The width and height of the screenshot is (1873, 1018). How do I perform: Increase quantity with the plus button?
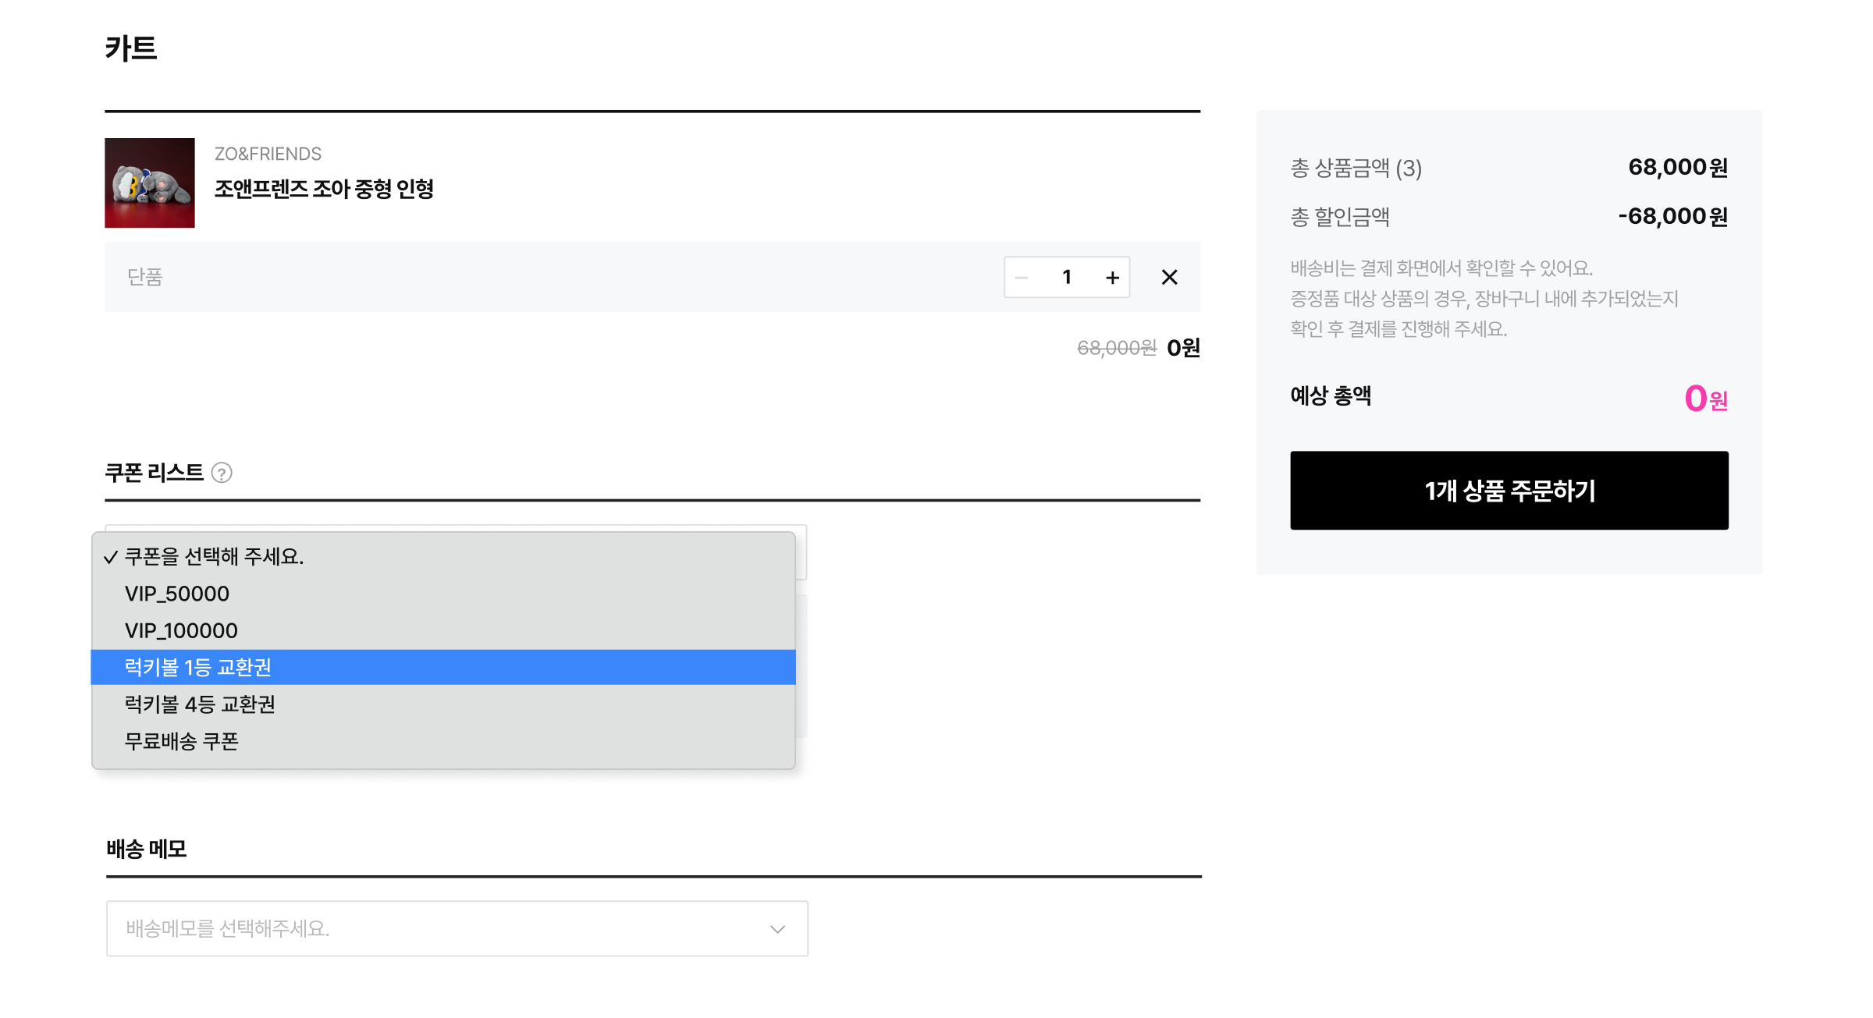pos(1112,277)
